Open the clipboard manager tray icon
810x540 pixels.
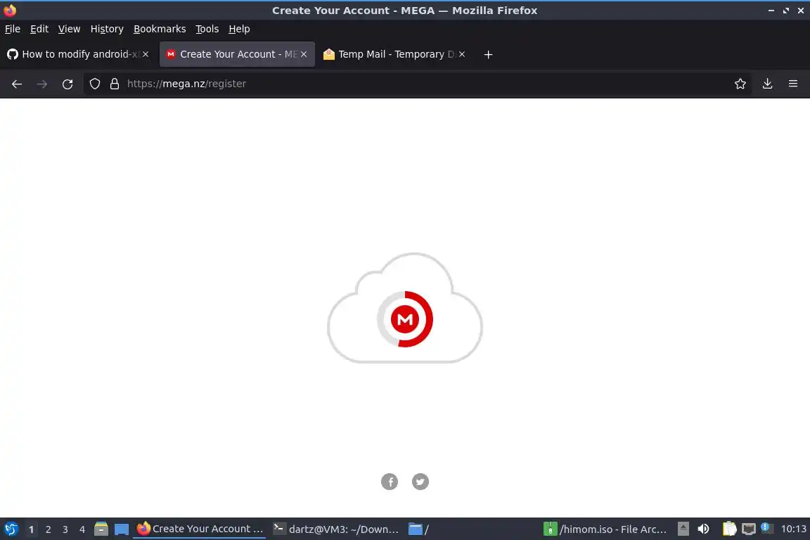click(729, 529)
